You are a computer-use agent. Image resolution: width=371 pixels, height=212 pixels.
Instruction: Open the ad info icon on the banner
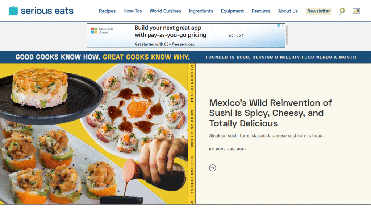279,26
